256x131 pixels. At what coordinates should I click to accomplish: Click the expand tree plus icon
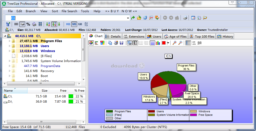tap(8, 24)
